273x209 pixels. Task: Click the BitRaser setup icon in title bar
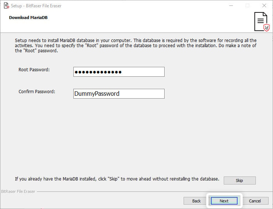click(x=6, y=5)
